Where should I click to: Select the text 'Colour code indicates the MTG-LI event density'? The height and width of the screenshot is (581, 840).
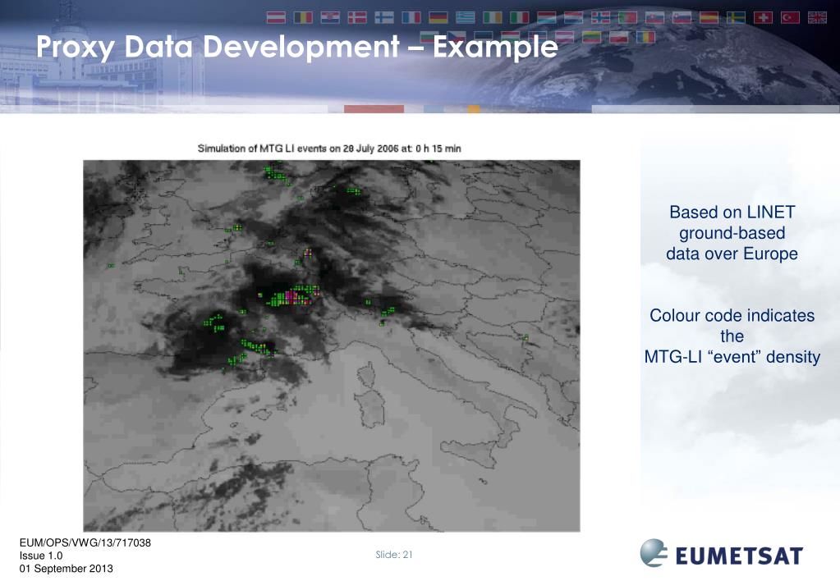click(x=732, y=336)
